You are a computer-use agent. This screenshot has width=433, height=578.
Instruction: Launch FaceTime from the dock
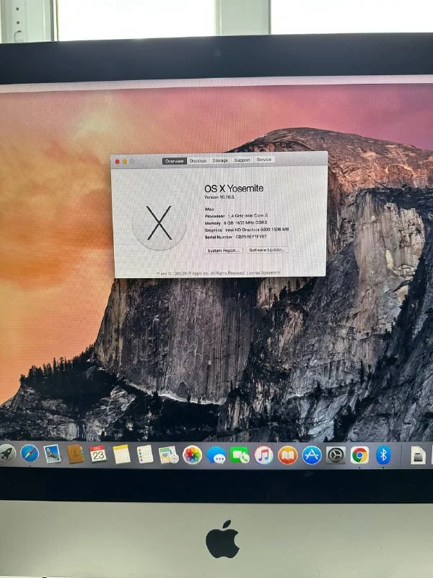240,455
